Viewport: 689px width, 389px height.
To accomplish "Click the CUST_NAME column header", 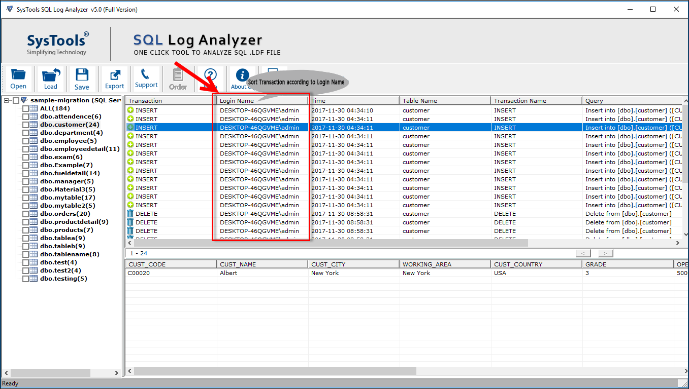I will pos(263,264).
